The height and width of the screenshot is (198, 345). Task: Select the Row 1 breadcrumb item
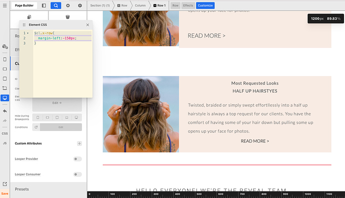point(159,5)
